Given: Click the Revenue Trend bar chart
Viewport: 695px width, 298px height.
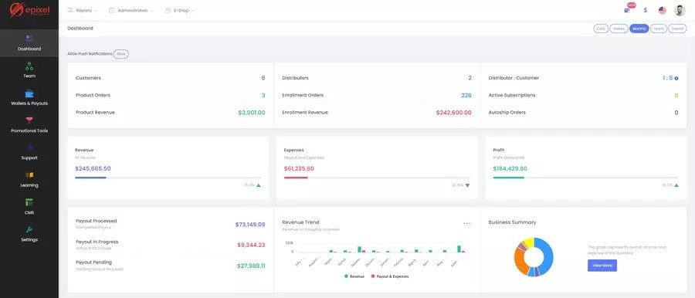Looking at the screenshot, I should coord(377,254).
